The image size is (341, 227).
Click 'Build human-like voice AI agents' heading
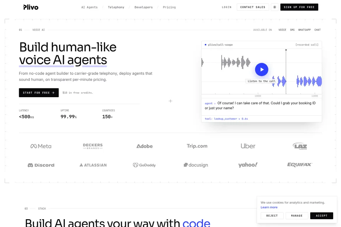click(x=68, y=54)
